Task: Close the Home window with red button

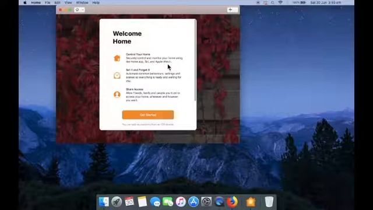Action: (x=60, y=10)
